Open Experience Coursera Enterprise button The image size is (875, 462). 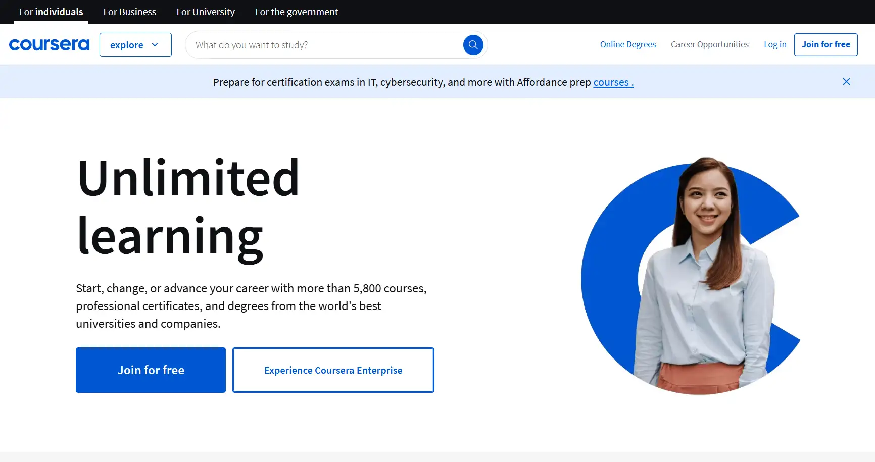click(333, 370)
